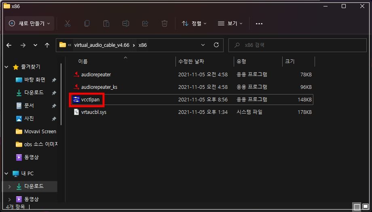Image resolution: width=372 pixels, height=212 pixels.
Task: Sort by 수정한 날짜 column header
Action: 191,62
